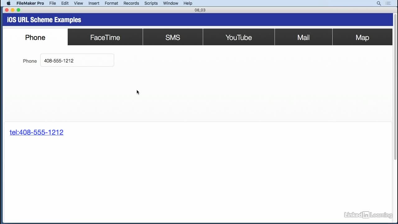Click into the Phone number field

(77, 60)
